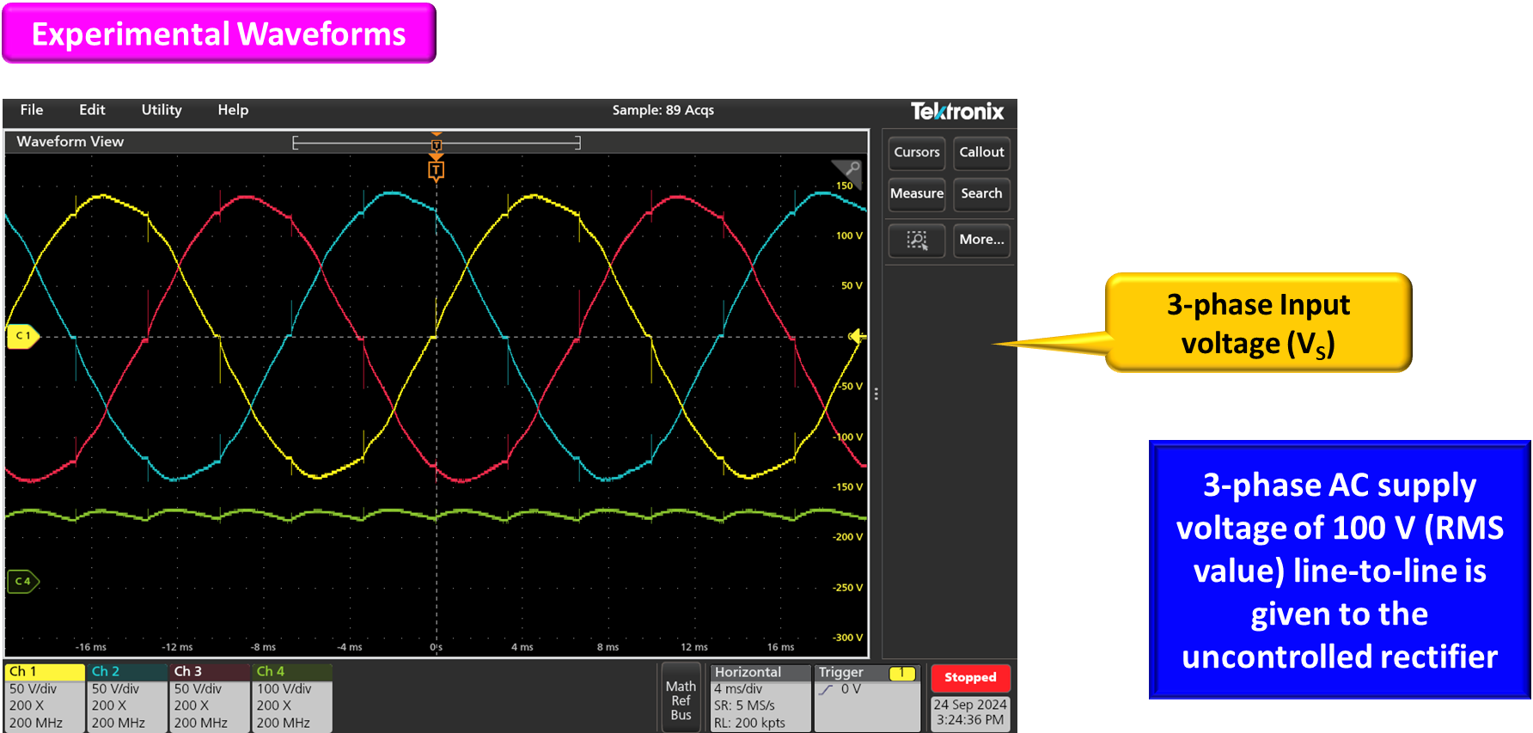Select the C4 channel handle on waveform
Screen dimensions: 1533x733
[x=22, y=582]
